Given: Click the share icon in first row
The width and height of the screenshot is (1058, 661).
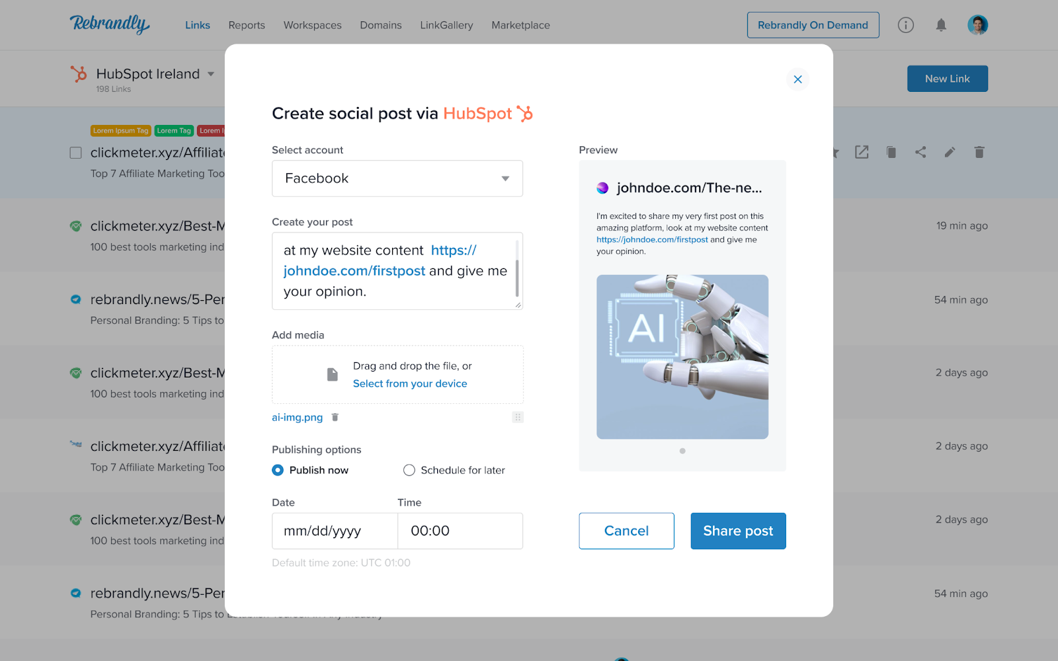Looking at the screenshot, I should pyautogui.click(x=920, y=152).
